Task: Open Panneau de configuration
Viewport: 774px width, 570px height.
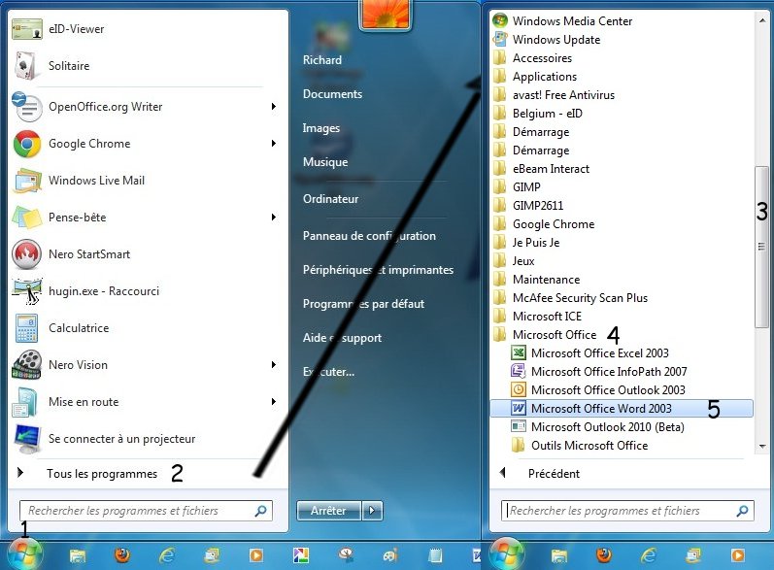Action: (x=369, y=236)
